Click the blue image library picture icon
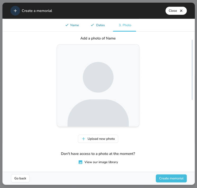 pyautogui.click(x=80, y=162)
